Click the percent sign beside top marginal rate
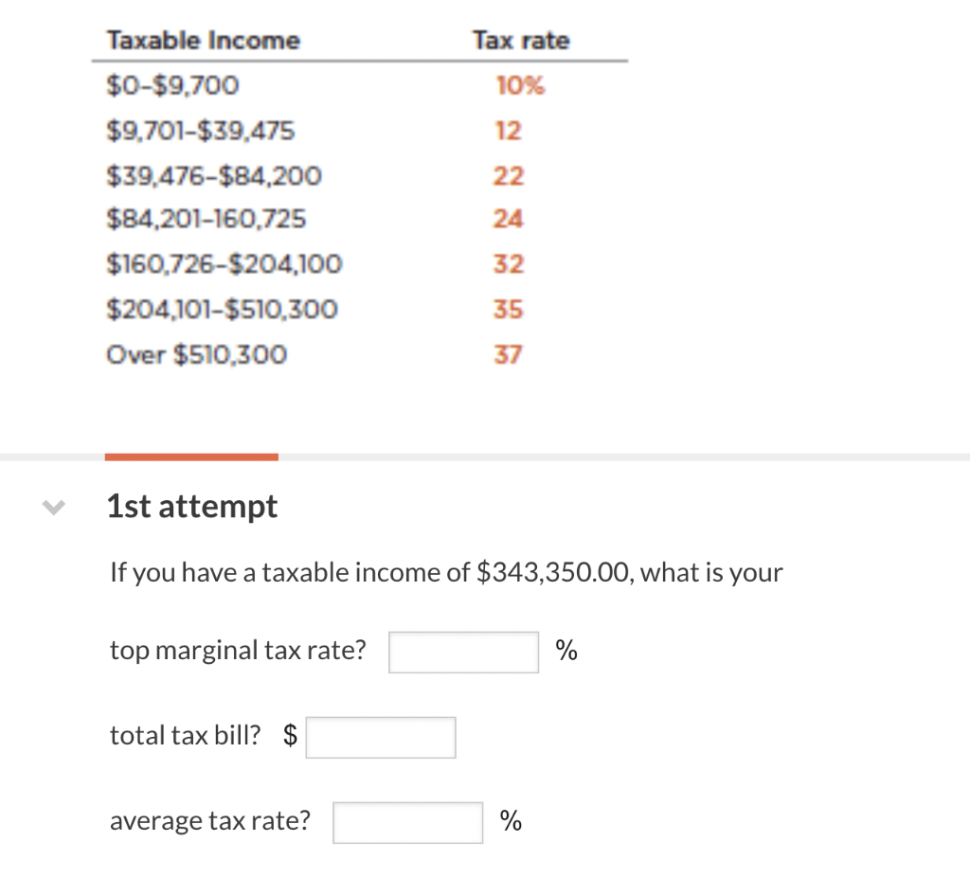This screenshot has height=878, width=970. 566,650
